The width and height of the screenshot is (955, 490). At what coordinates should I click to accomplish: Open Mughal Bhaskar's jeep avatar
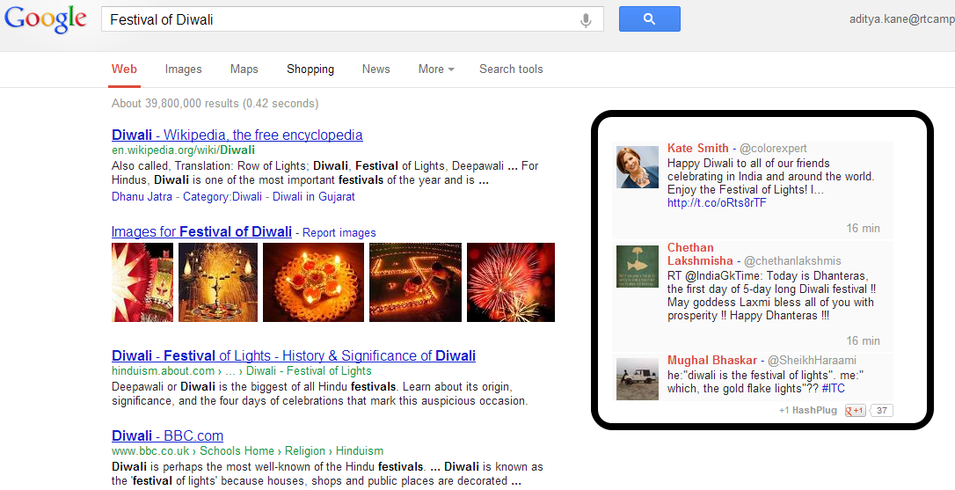pos(637,378)
